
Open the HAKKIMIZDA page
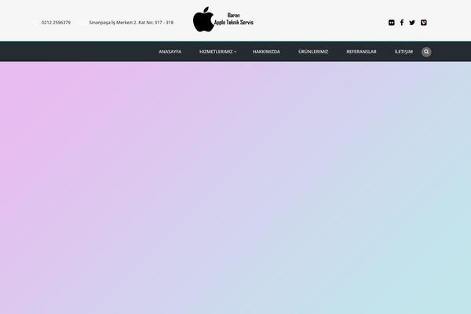pyautogui.click(x=266, y=52)
